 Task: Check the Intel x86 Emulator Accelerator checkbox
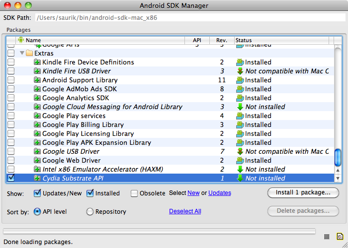pyautogui.click(x=11, y=169)
